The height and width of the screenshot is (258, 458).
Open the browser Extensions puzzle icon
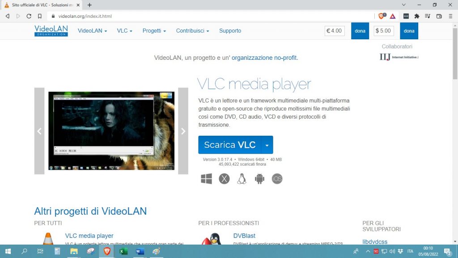(416, 15)
